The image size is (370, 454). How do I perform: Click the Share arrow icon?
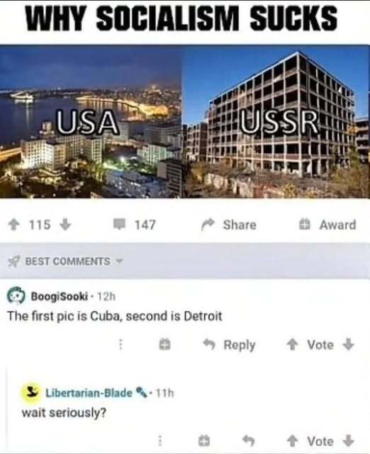[208, 225]
